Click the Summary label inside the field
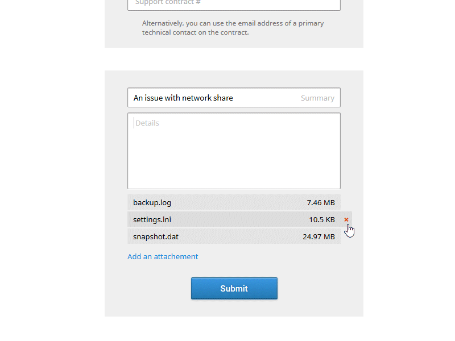 (317, 98)
